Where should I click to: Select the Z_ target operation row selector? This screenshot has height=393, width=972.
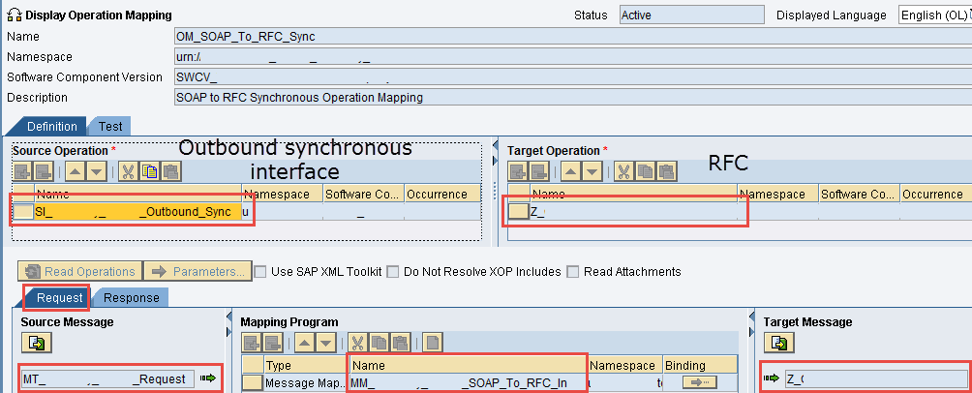[x=518, y=212]
